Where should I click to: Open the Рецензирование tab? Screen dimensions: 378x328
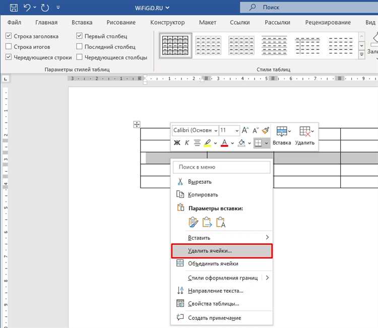[328, 22]
